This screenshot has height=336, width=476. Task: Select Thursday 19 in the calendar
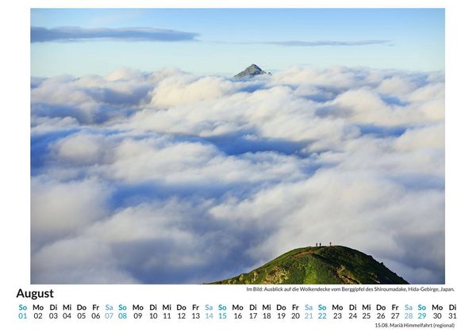[x=281, y=311]
